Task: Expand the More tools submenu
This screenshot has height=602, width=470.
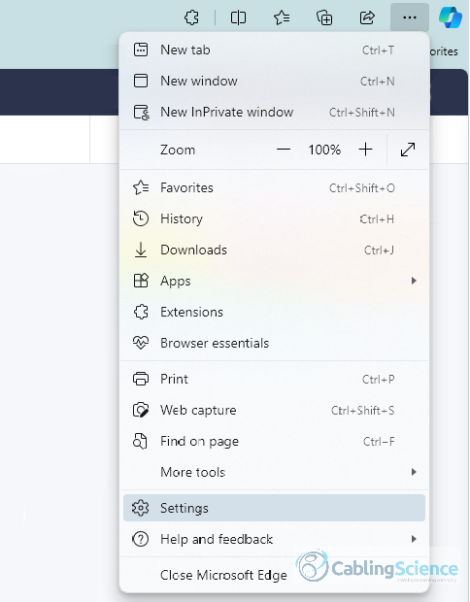Action: 274,472
